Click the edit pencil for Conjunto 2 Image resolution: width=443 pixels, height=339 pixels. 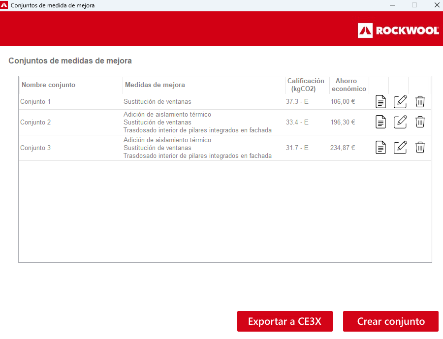(400, 122)
